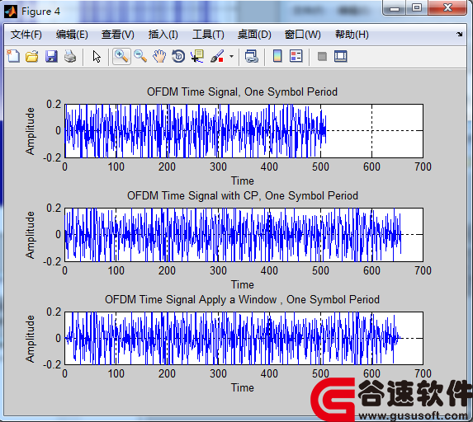This screenshot has height=422, width=473.
Task: Toggle the Zoom In tool
Action: 121,56
